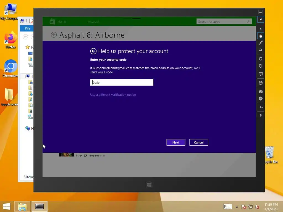Focus the security Code input field
Image resolution: width=283 pixels, height=212 pixels.
pyautogui.click(x=122, y=82)
